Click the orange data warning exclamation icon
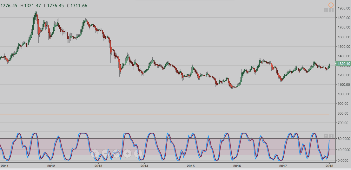The height and width of the screenshot is (170, 351). [331, 5]
